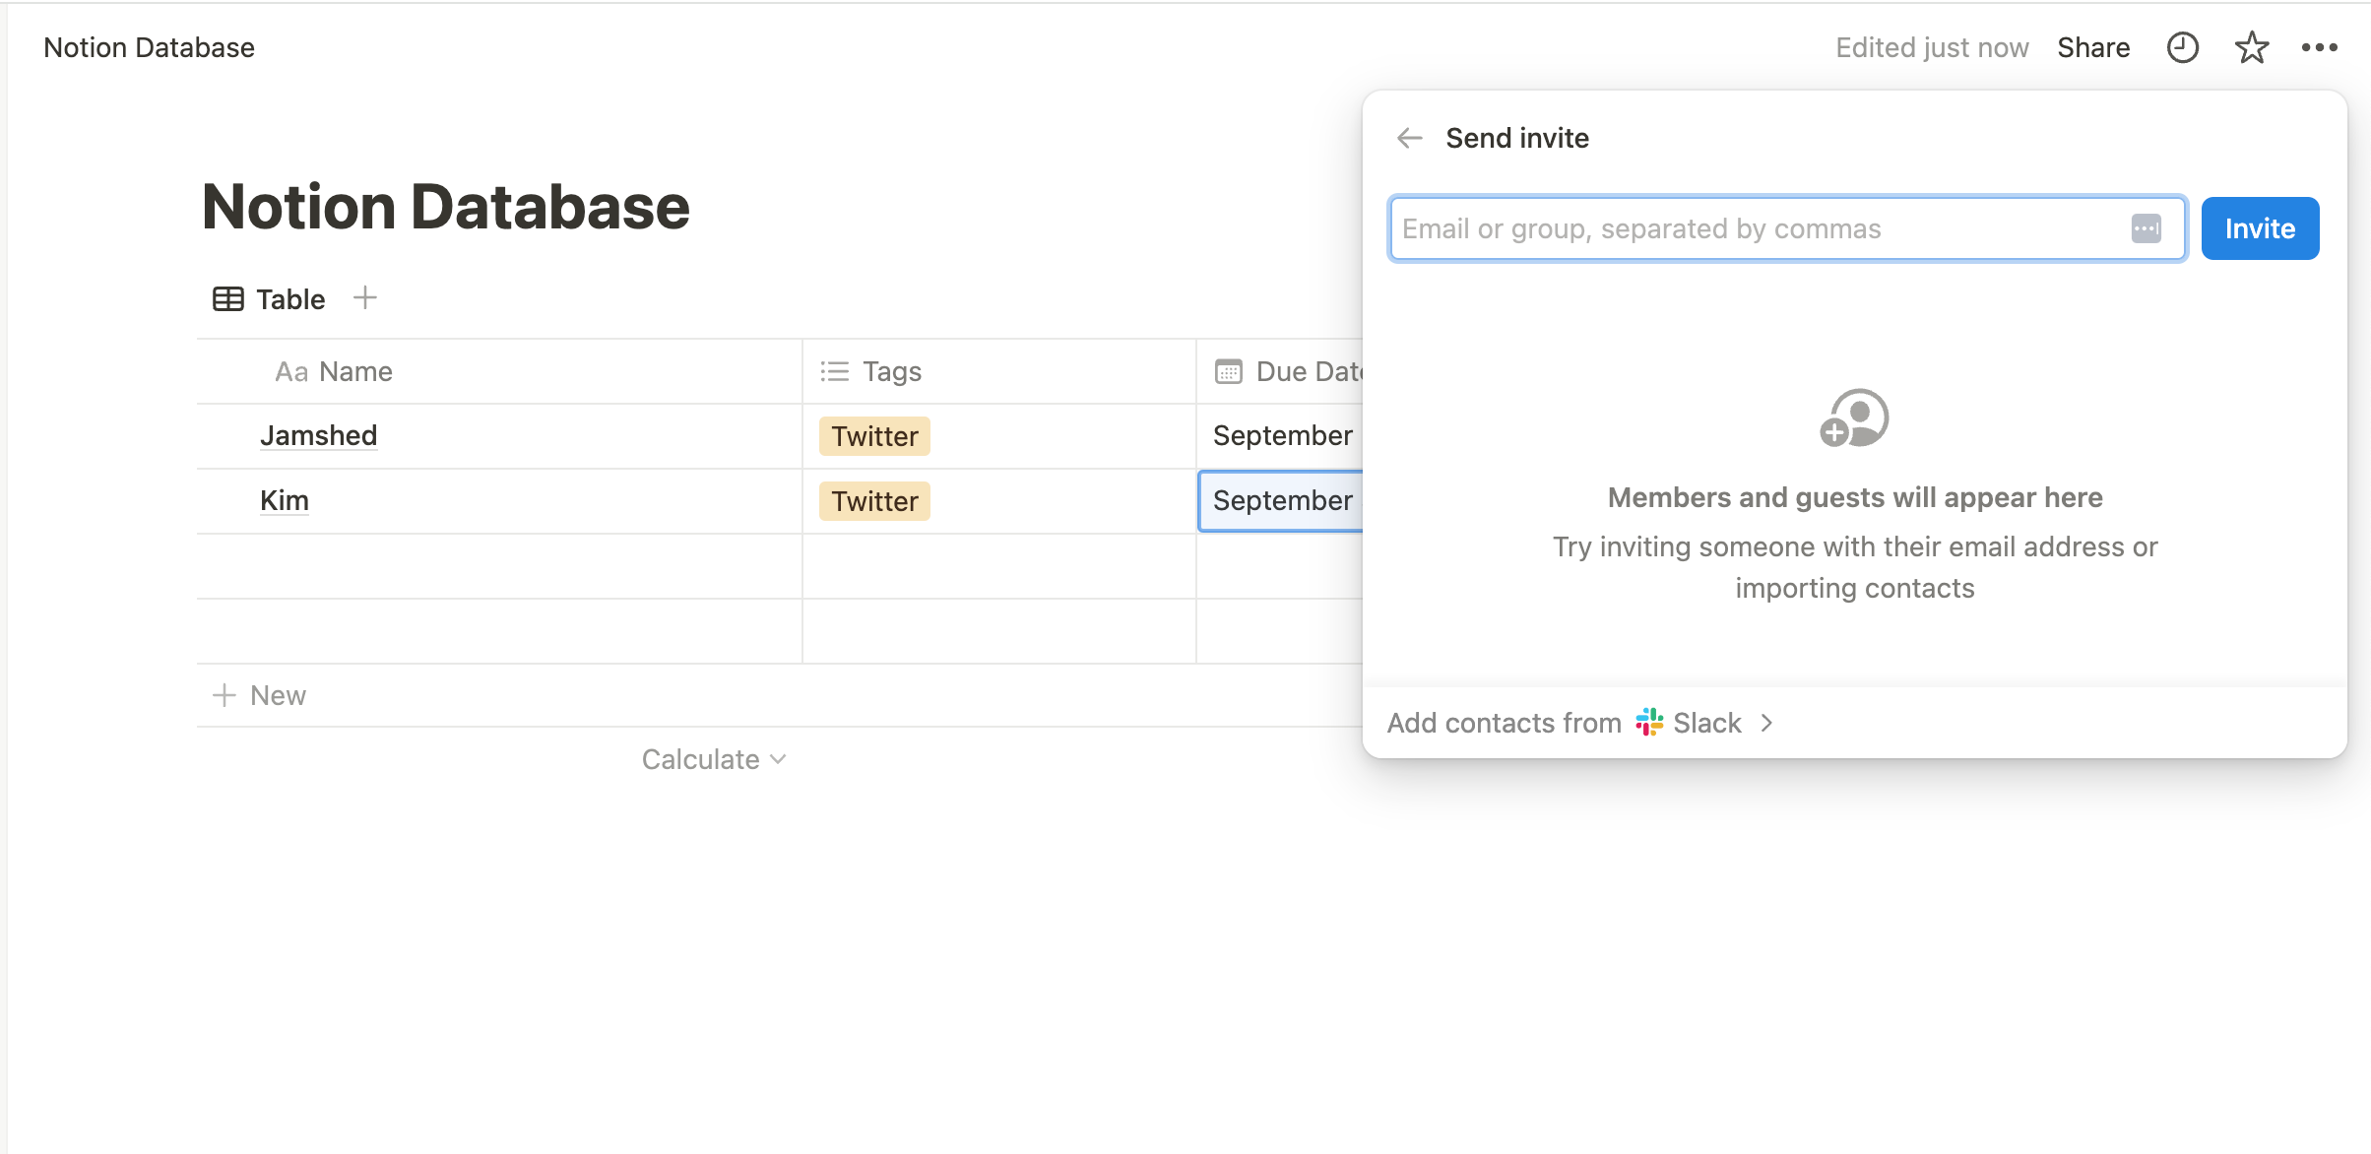The image size is (2371, 1154).
Task: Open the three-dot page options menu
Action: (x=2320, y=47)
